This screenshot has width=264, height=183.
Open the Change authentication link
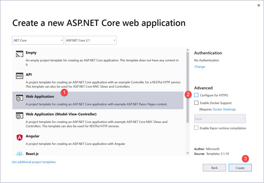(199, 67)
